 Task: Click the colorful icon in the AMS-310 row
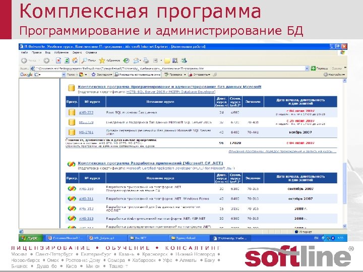(72, 188)
